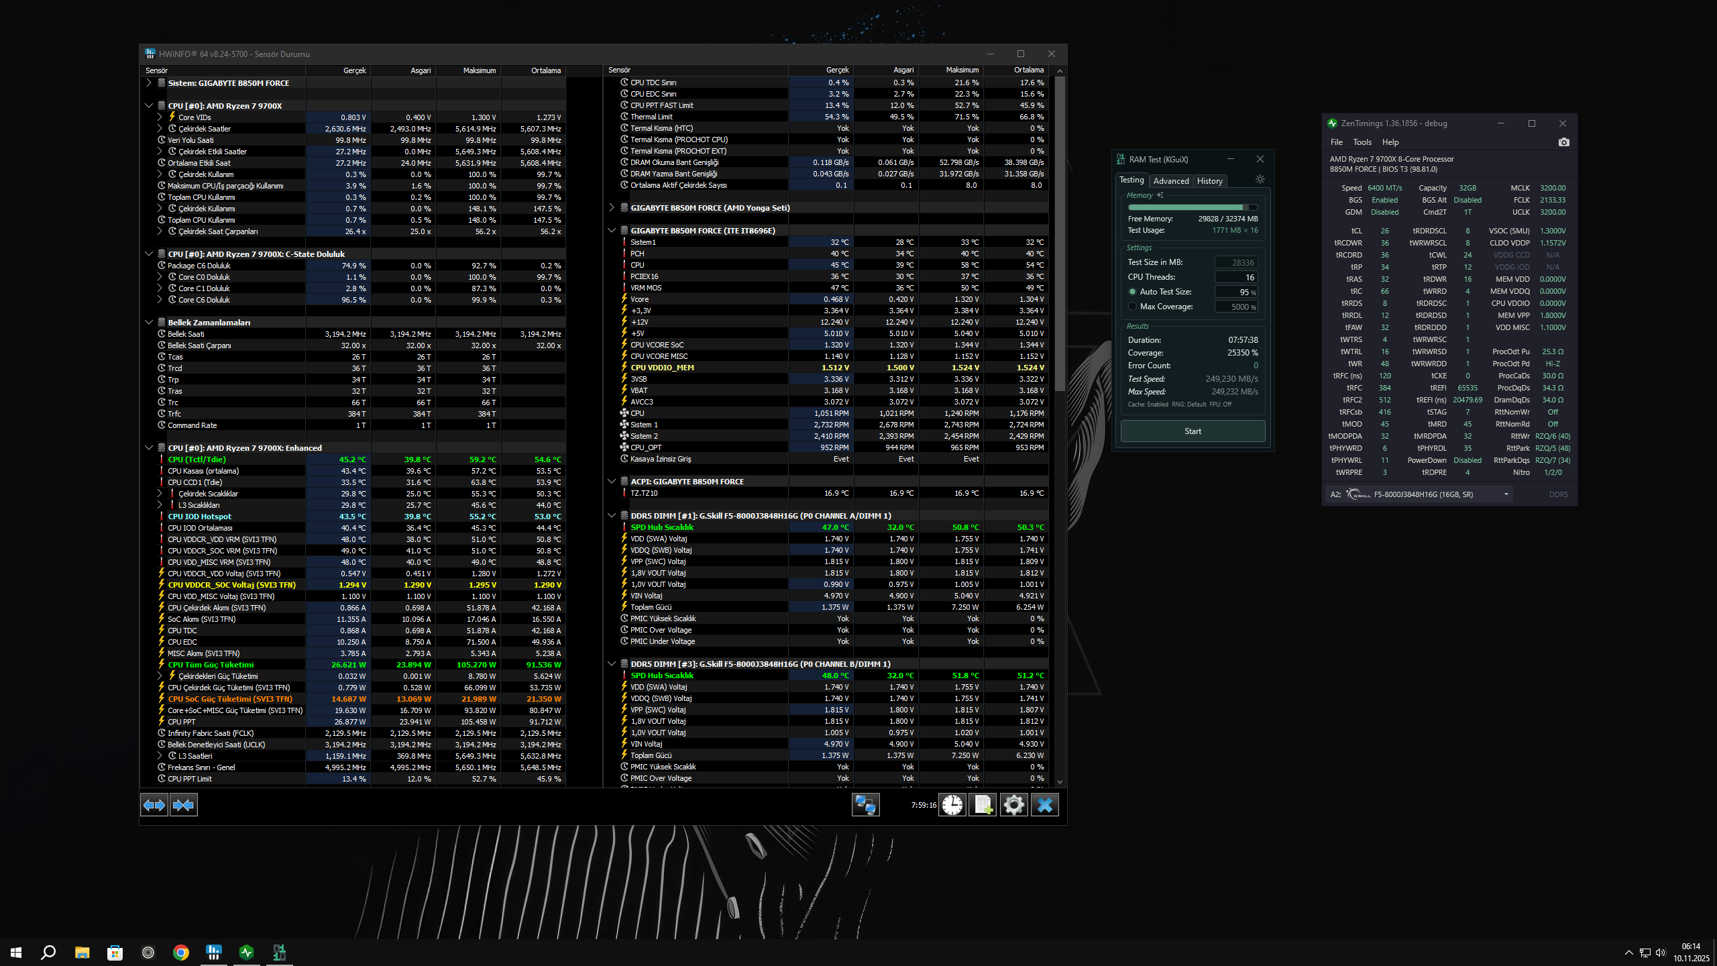Collapse C-State Doluluk sensor group
This screenshot has height=966, width=1717.
149,254
